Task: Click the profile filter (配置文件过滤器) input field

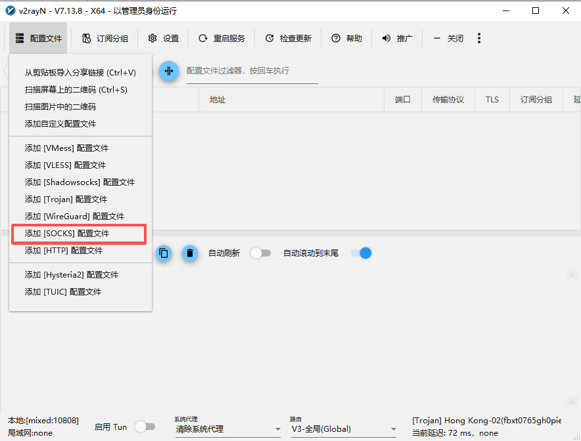Action: (x=251, y=71)
